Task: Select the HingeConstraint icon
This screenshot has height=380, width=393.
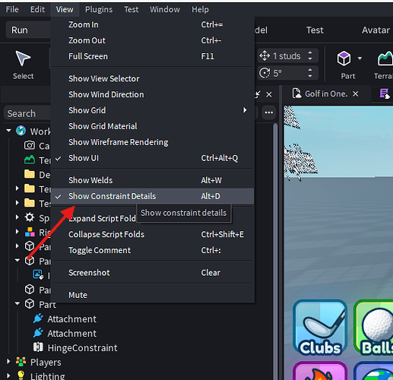Action: click(x=38, y=347)
